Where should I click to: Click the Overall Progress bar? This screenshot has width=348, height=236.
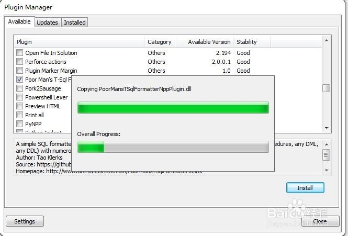(x=173, y=147)
